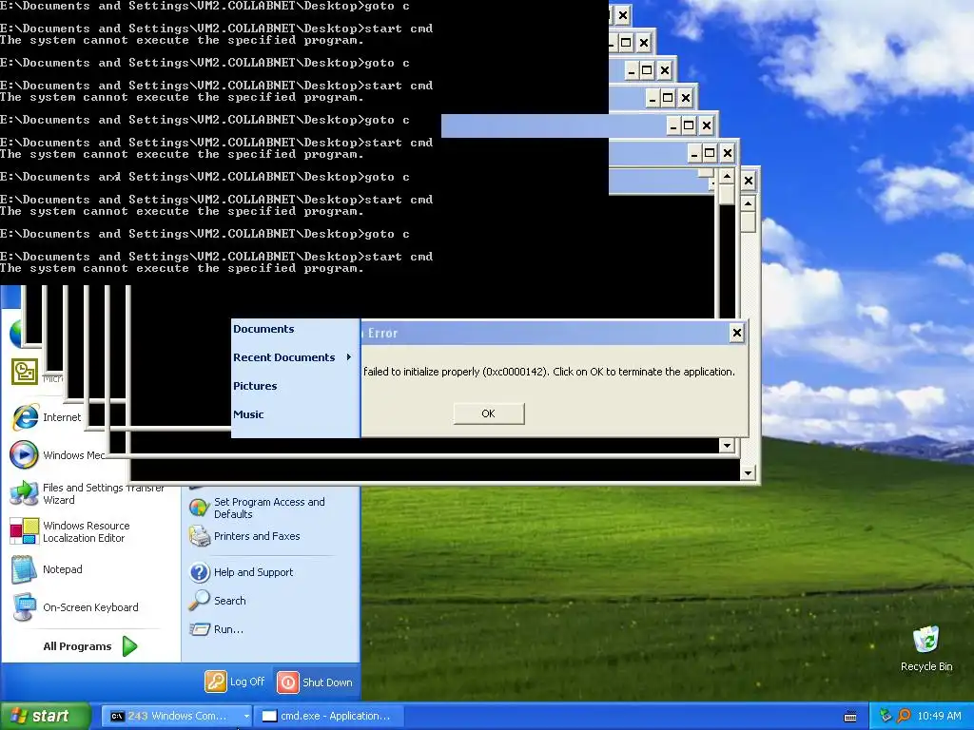Click scroll-down arrow of outermost command window
The image size is (974, 730).
tap(748, 473)
